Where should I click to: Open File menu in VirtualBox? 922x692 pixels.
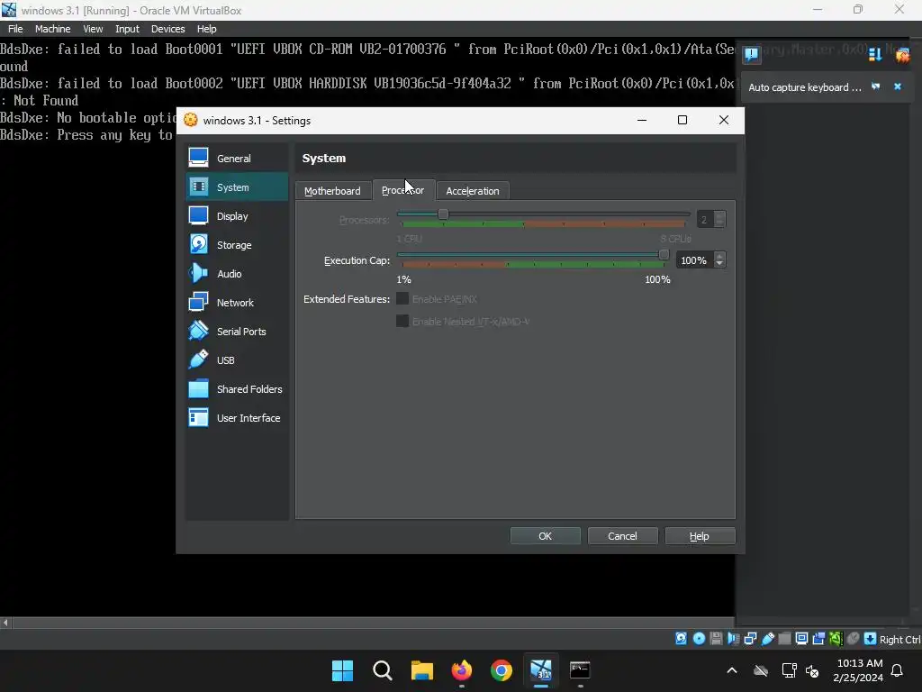tap(15, 29)
